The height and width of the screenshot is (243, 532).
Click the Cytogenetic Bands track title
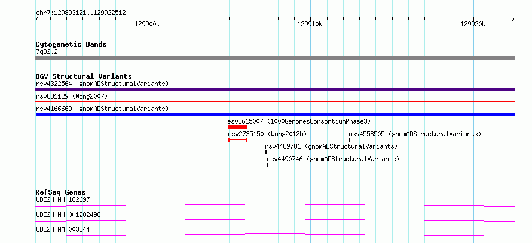tap(71, 44)
